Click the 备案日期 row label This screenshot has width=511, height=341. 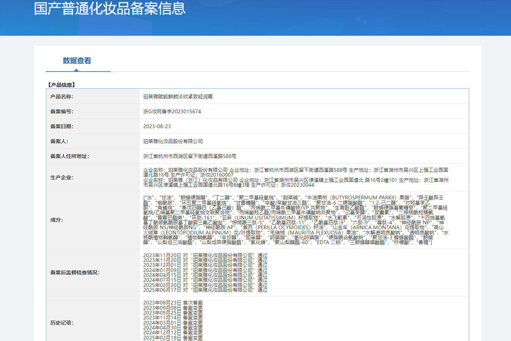pos(62,126)
